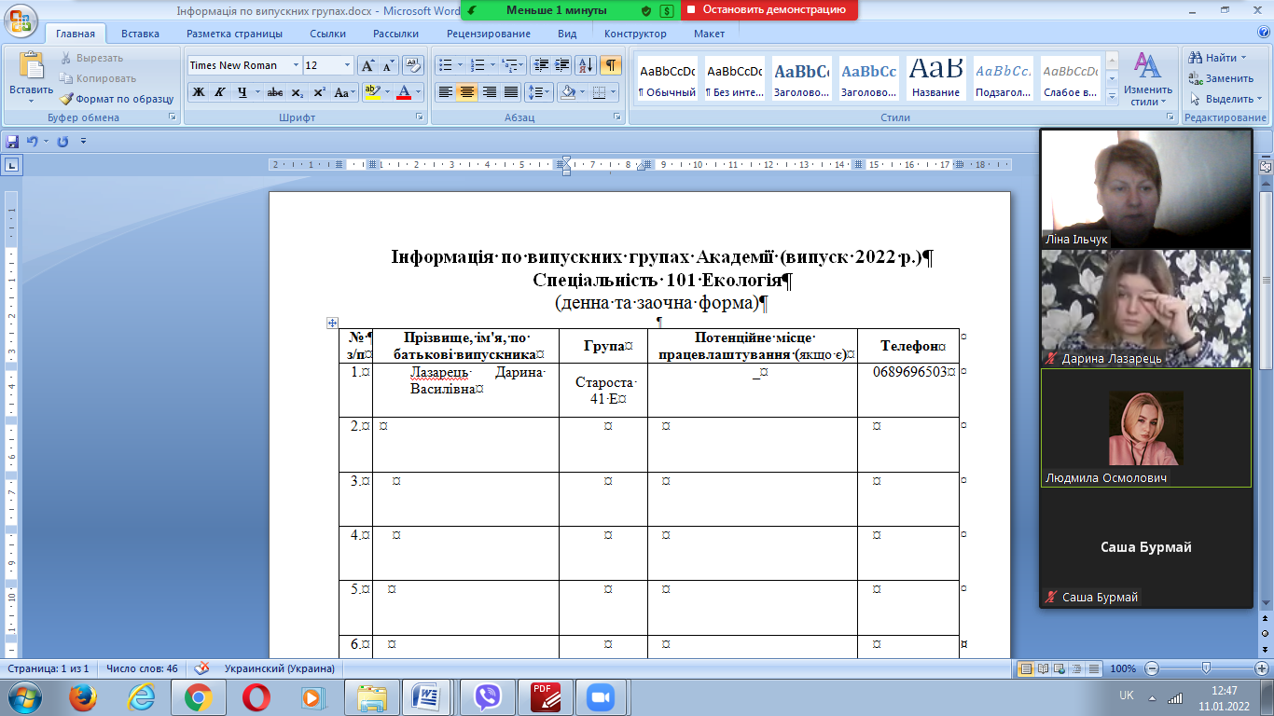Switch to Full Screen Reading view
Screen dimensions: 1274x716
click(1041, 668)
